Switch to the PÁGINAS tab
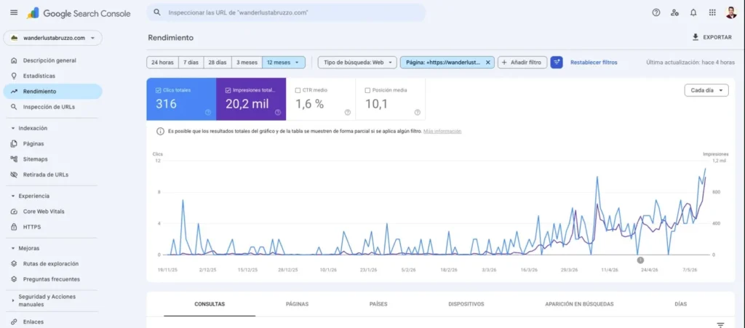 coord(297,304)
